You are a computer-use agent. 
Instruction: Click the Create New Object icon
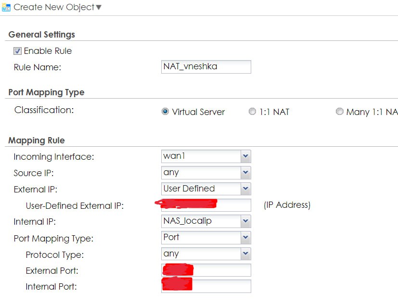[x=6, y=7]
